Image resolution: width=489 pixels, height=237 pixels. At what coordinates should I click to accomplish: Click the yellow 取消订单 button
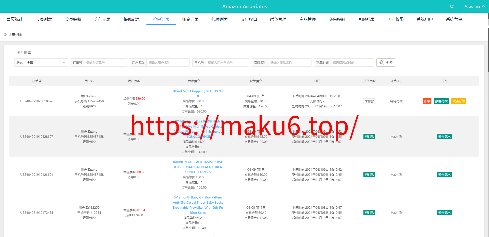458,101
